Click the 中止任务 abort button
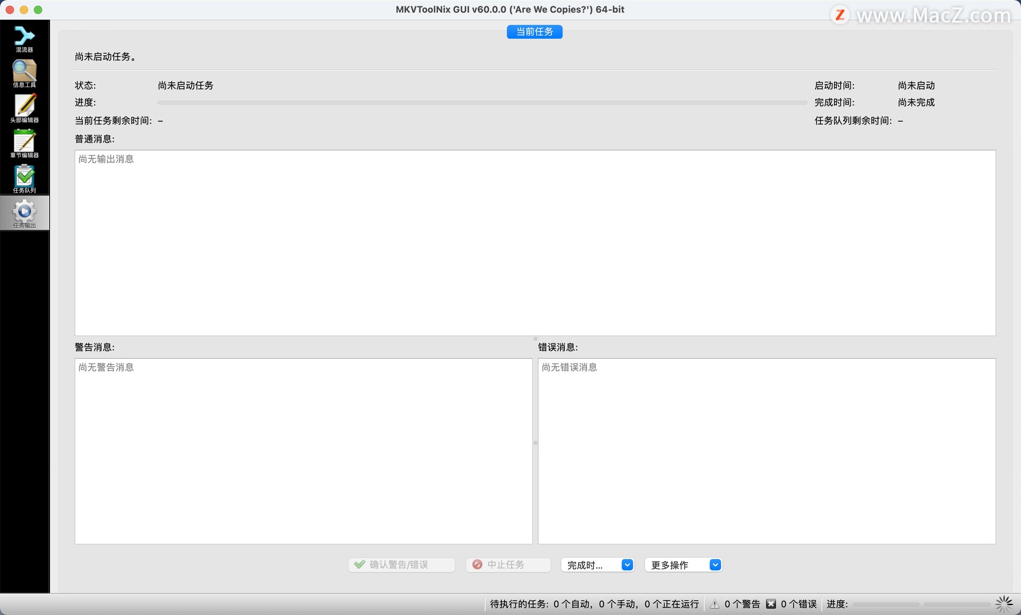Screen dimensions: 1021x615 pos(508,565)
